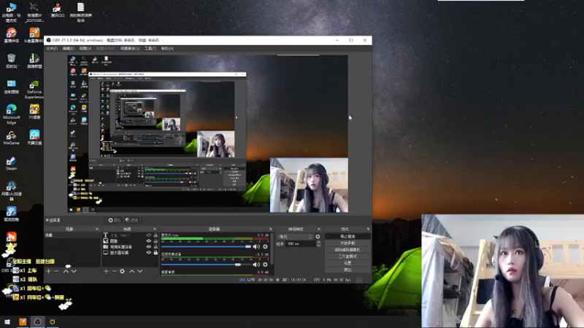The height and width of the screenshot is (328, 584).
Task: Toggle lock on the 文本 (GDI+) source
Action: 155,235
